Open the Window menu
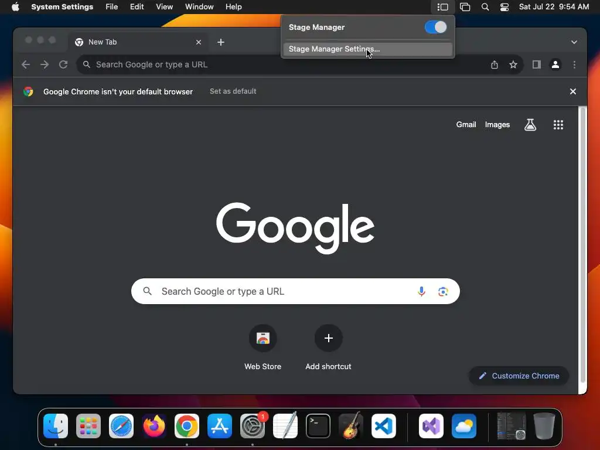 pyautogui.click(x=199, y=7)
